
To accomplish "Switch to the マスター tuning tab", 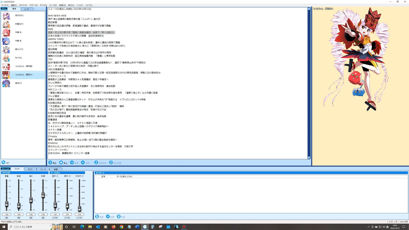I will point(17,169).
